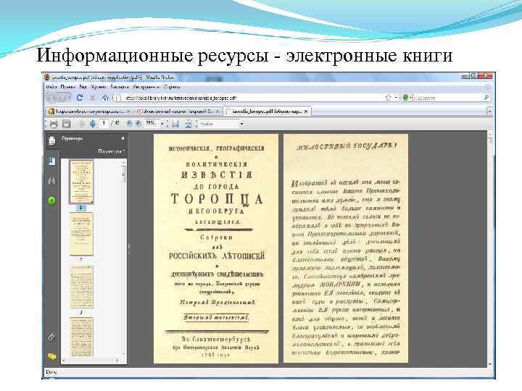Open the search engine selector dropdown

tap(407, 98)
